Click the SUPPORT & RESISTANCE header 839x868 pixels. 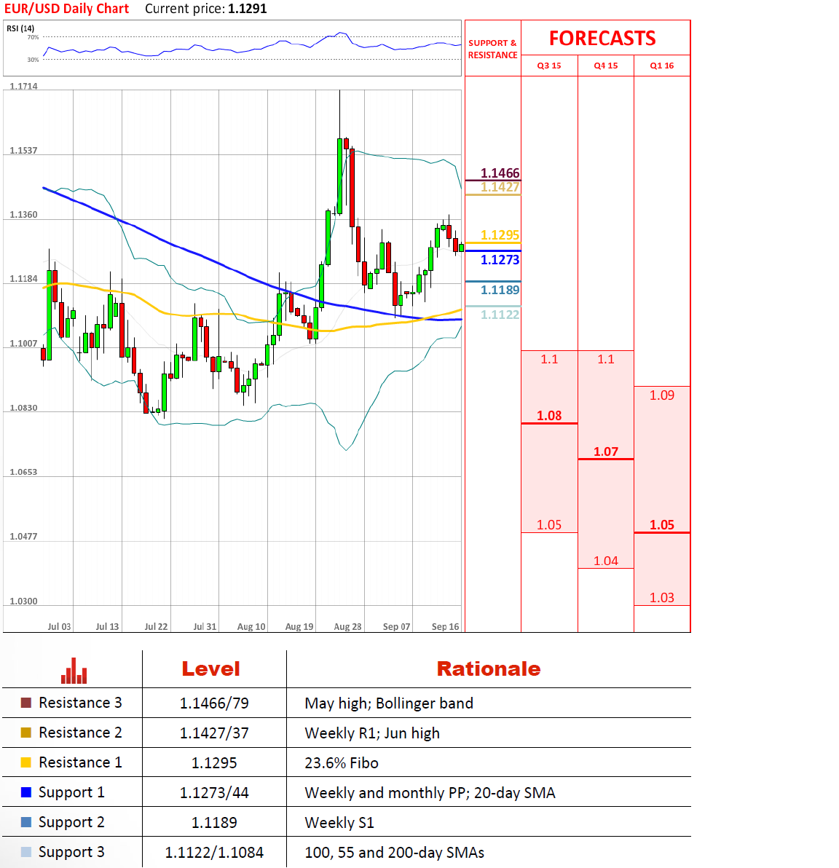[x=492, y=49]
